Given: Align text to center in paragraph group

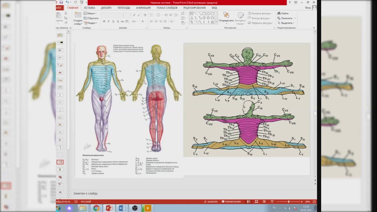Looking at the screenshot, I should (x=156, y=21).
